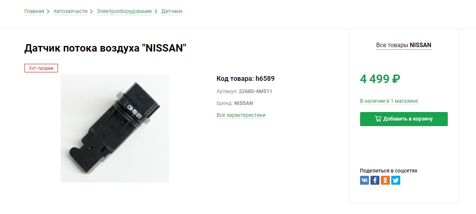Click the Хит продаж badge
Image resolution: width=476 pixels, height=214 pixels.
pyautogui.click(x=41, y=68)
